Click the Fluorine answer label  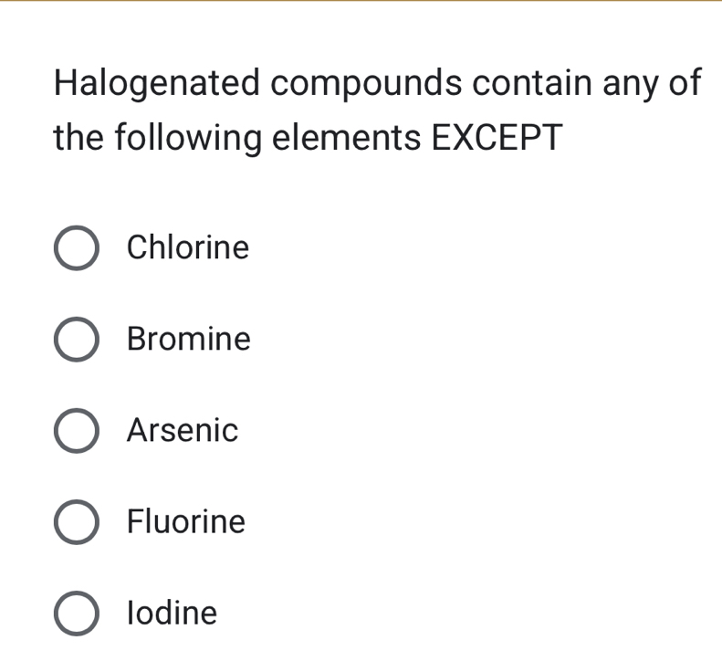pos(186,522)
